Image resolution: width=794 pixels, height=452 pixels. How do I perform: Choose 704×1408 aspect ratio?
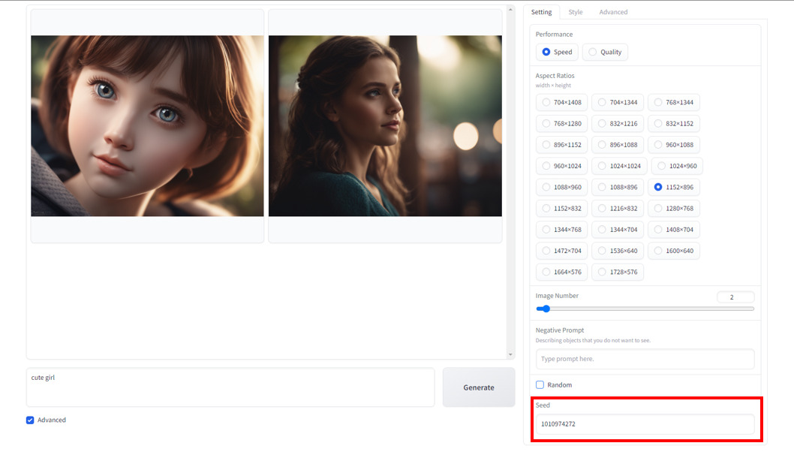[561, 102]
